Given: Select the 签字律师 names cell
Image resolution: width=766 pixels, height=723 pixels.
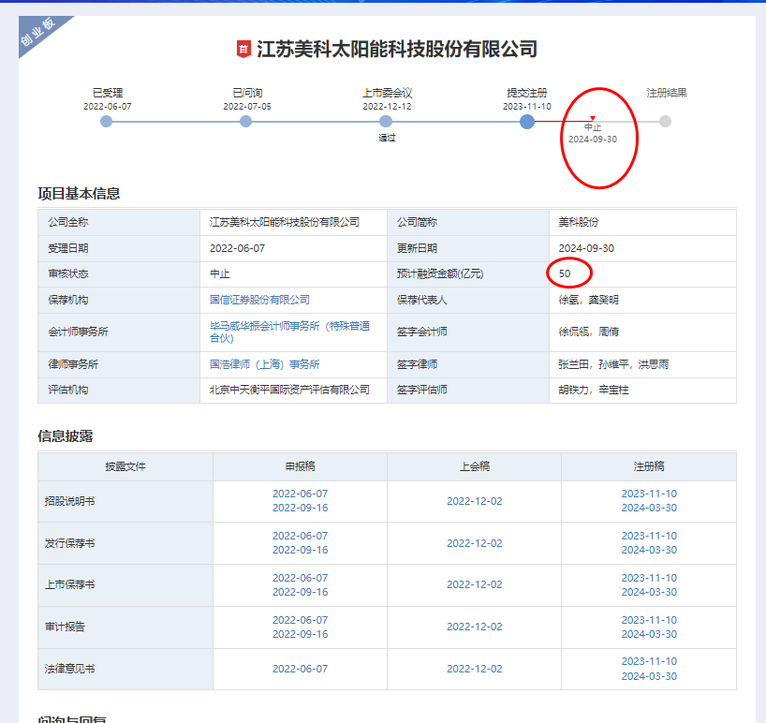Looking at the screenshot, I should pos(643,364).
